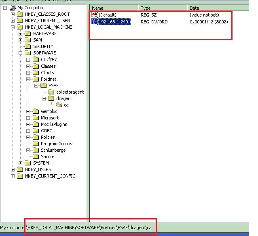Expand the HKEY_USERS key
258x236 pixels.
click(13, 169)
